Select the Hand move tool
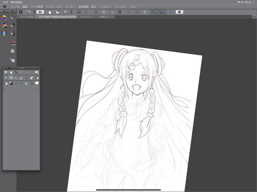Viewport: 257px width, 192px height. (11, 72)
